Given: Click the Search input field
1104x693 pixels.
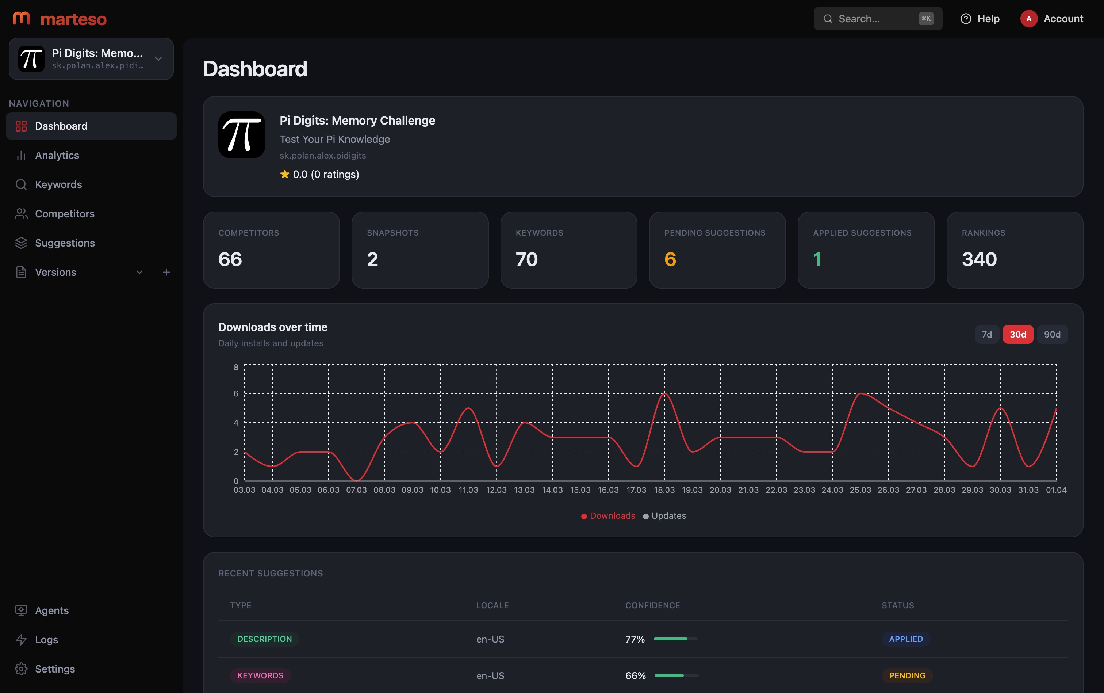Looking at the screenshot, I should (x=877, y=18).
